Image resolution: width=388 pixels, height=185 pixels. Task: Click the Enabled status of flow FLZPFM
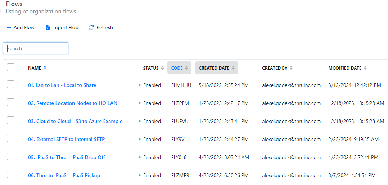(152, 103)
